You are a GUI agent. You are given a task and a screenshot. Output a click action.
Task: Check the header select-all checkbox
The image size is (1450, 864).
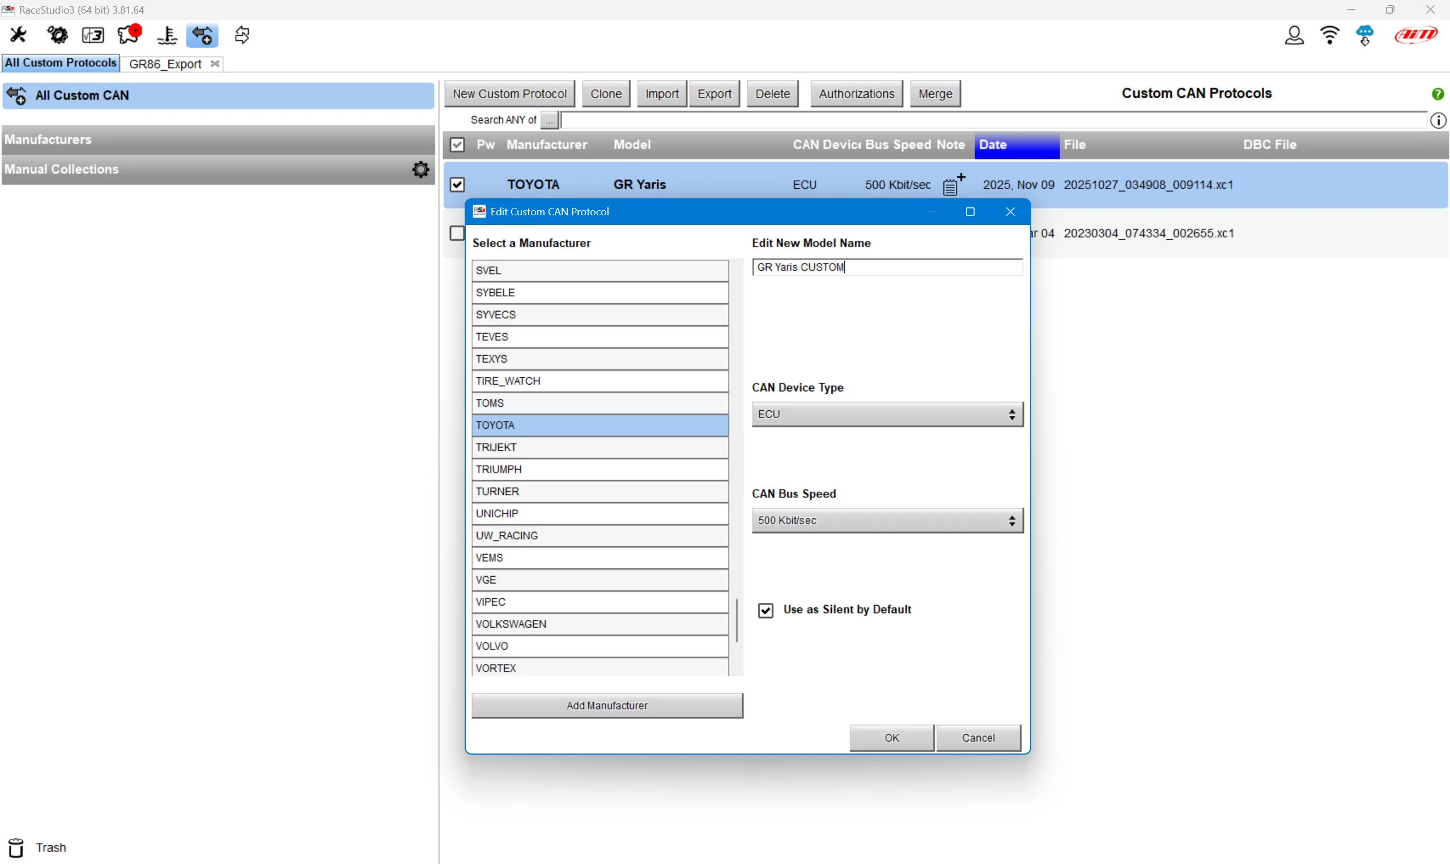[457, 144]
